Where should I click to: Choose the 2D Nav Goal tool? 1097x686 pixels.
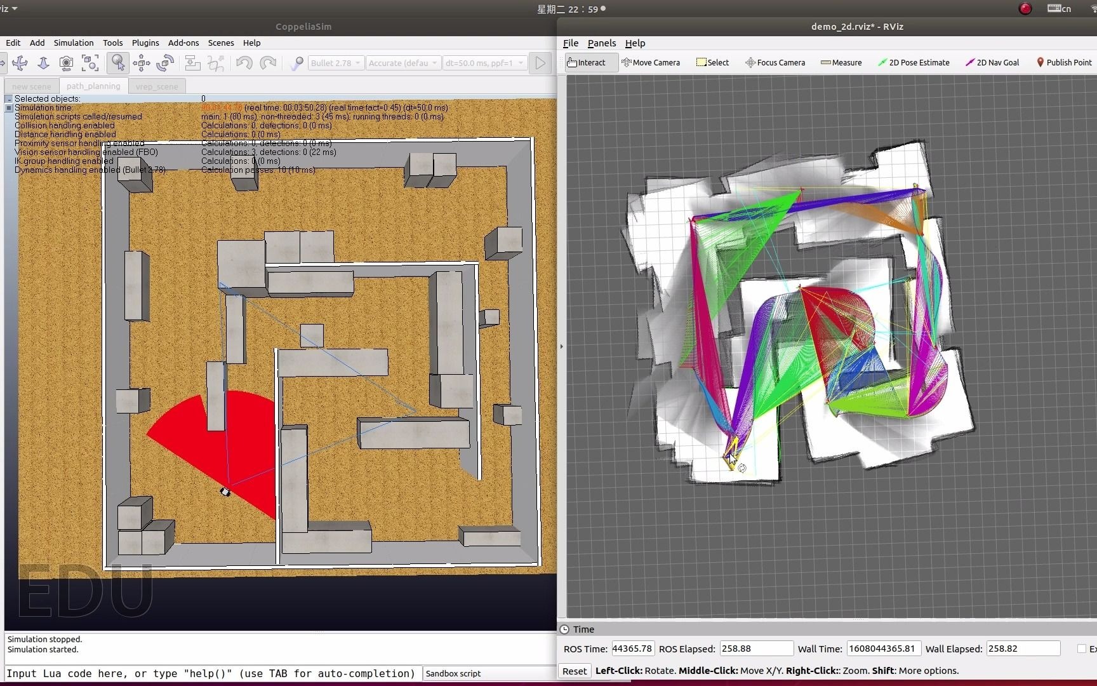coord(992,62)
